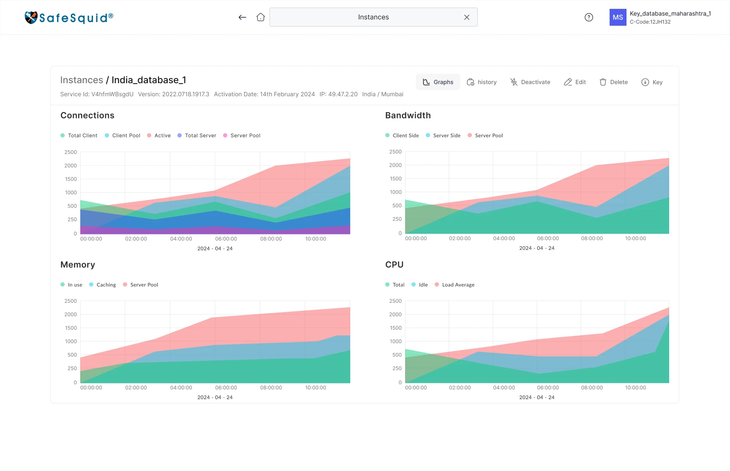Open the home page icon
The width and height of the screenshot is (730, 471).
click(261, 17)
